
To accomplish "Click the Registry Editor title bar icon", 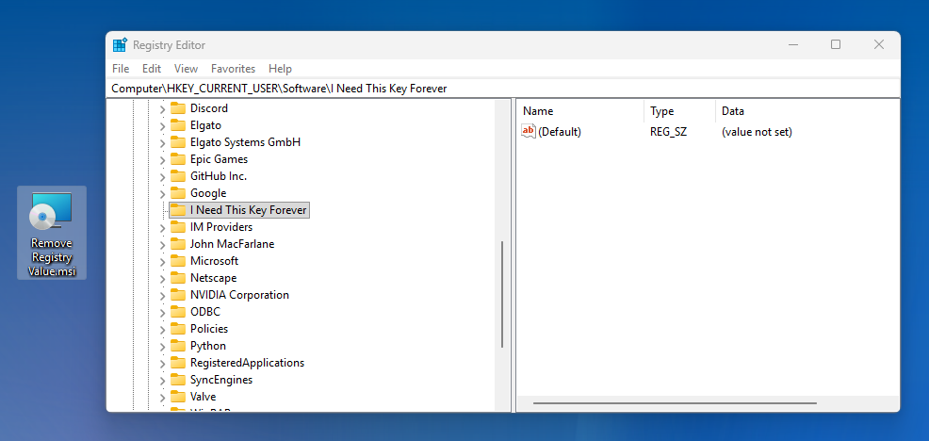I will (x=121, y=45).
